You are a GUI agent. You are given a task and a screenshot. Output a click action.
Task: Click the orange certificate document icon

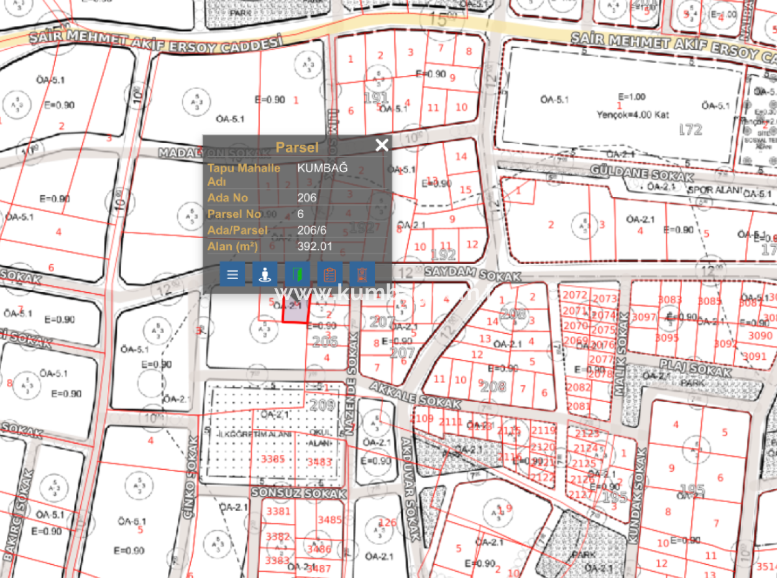click(362, 274)
